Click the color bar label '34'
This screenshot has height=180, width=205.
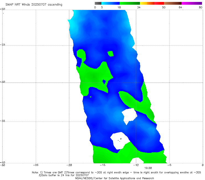139,7
